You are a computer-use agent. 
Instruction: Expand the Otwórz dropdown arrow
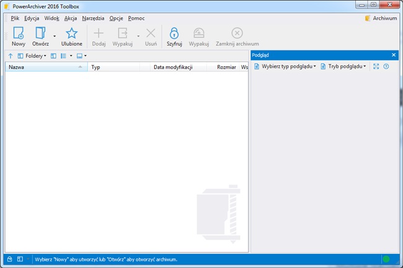55,36
